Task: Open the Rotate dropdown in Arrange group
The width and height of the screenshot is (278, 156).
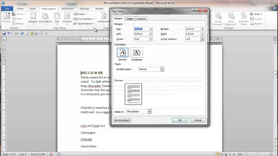Action: [x=257, y=24]
